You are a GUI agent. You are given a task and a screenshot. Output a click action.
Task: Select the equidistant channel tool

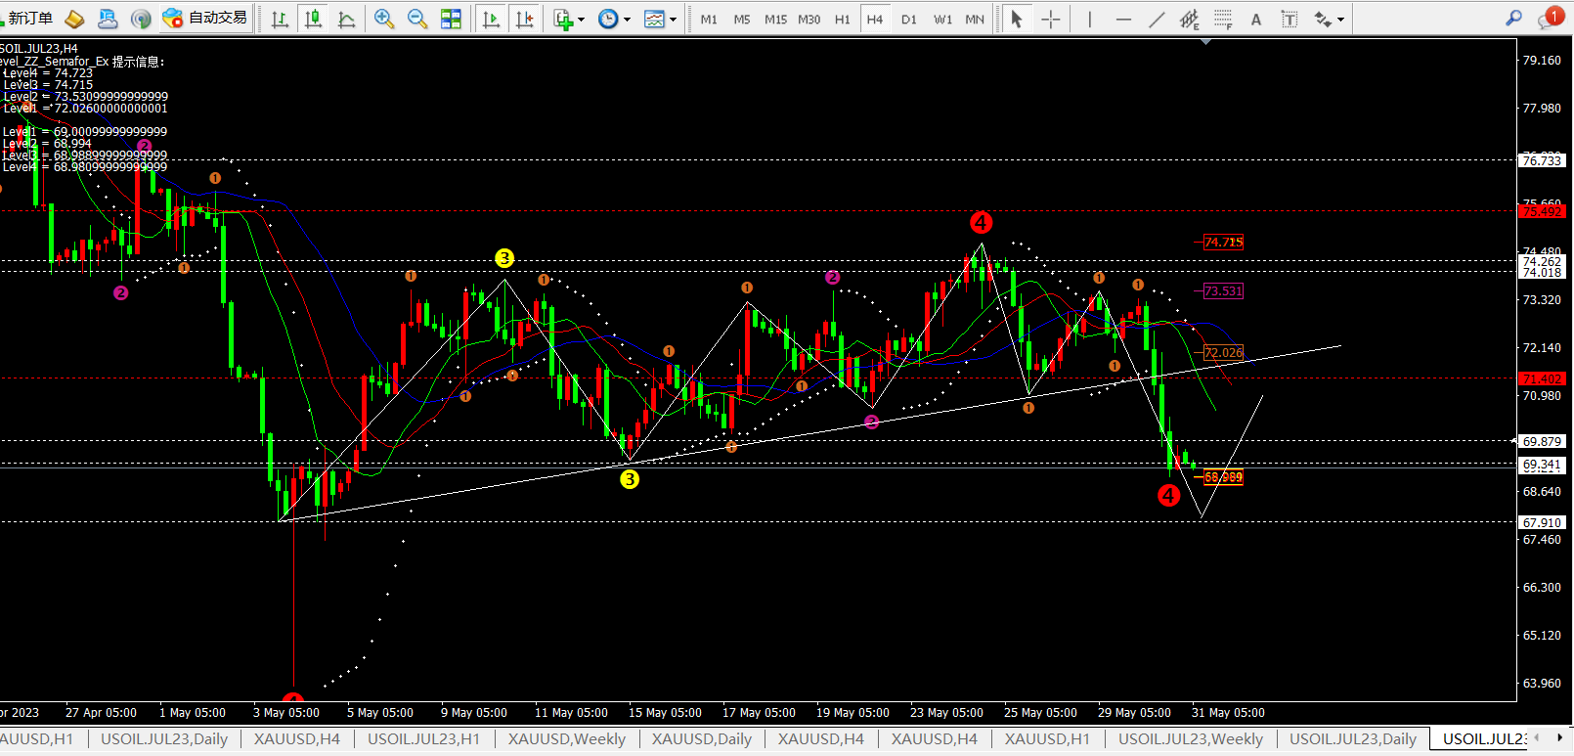(x=1190, y=19)
